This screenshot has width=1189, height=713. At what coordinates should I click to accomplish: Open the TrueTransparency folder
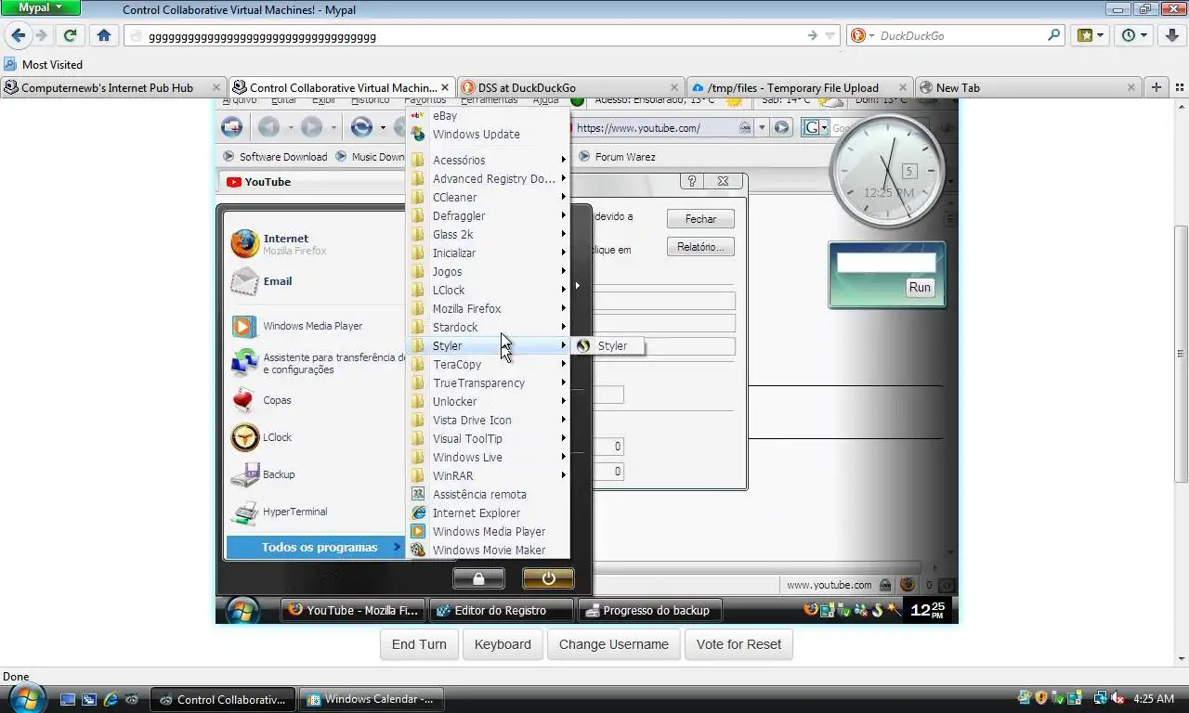[x=488, y=383]
